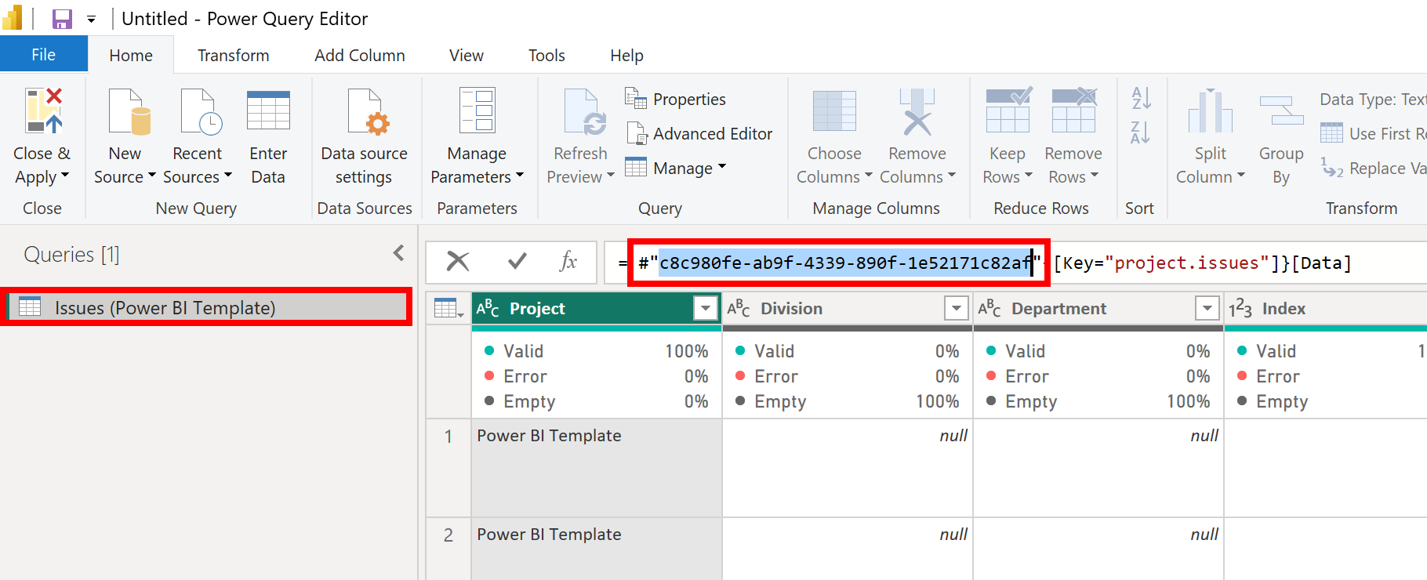Image resolution: width=1427 pixels, height=580 pixels.
Task: Sort ascending with the A-Z icon
Action: (1141, 98)
